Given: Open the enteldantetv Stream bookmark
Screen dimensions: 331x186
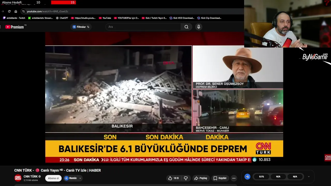Looking at the screenshot, I should click(x=40, y=18).
